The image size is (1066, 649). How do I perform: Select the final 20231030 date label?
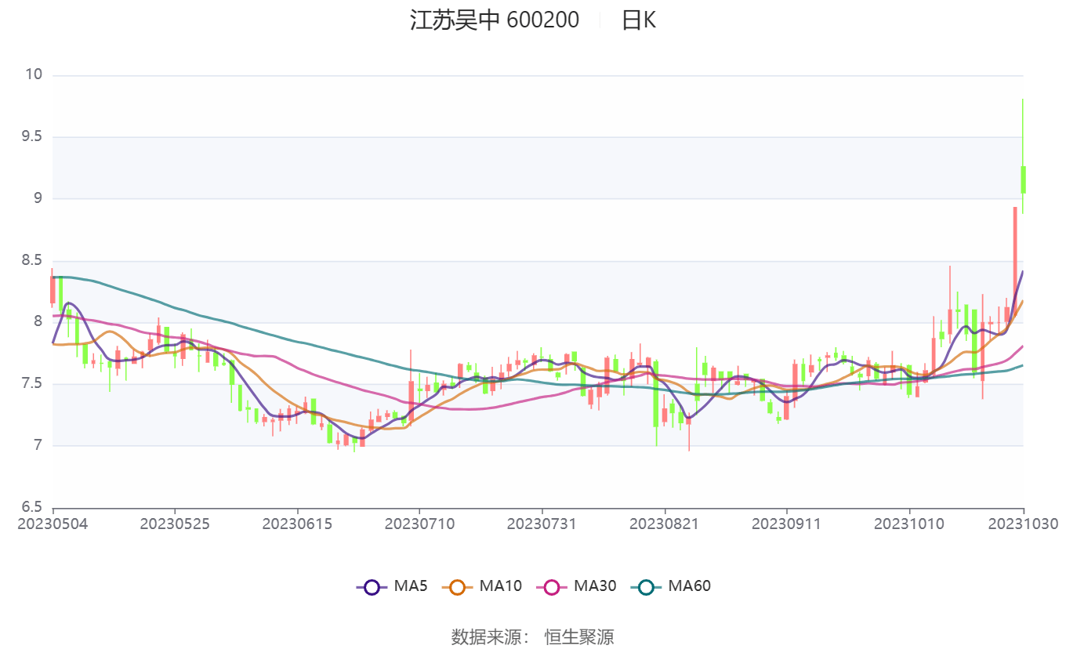coord(1023,524)
